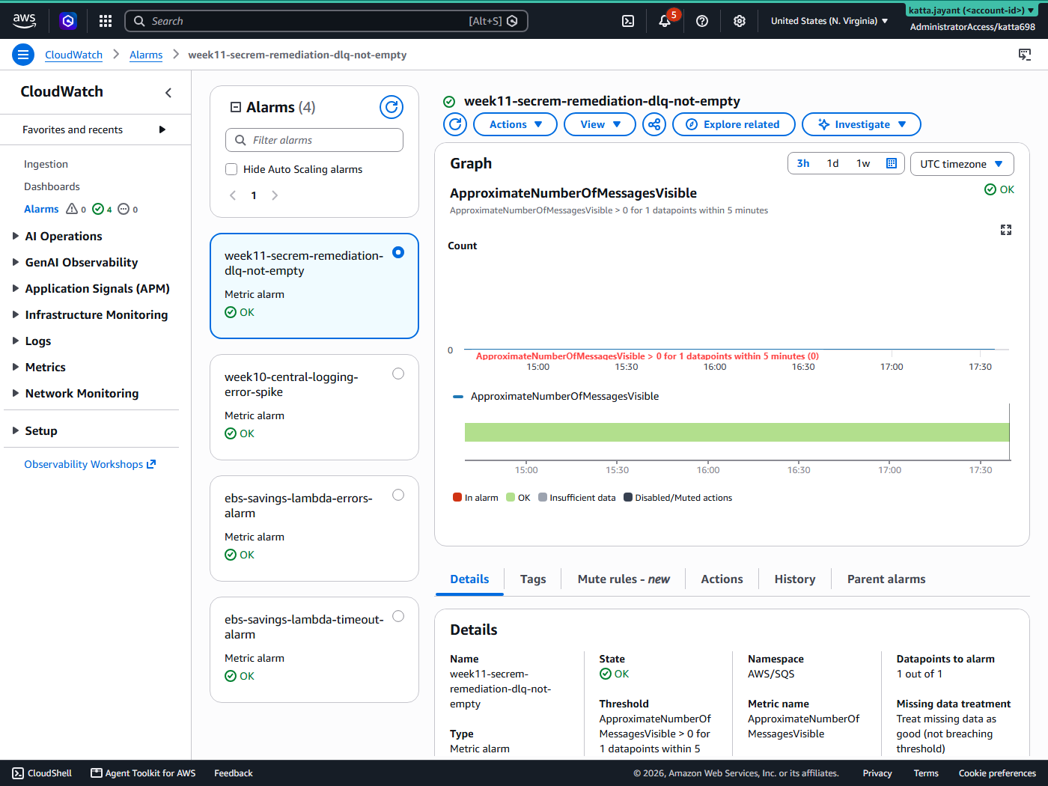Open Agent Toolkit for AWS in the footer
This screenshot has width=1048, height=786.
pyautogui.click(x=144, y=773)
